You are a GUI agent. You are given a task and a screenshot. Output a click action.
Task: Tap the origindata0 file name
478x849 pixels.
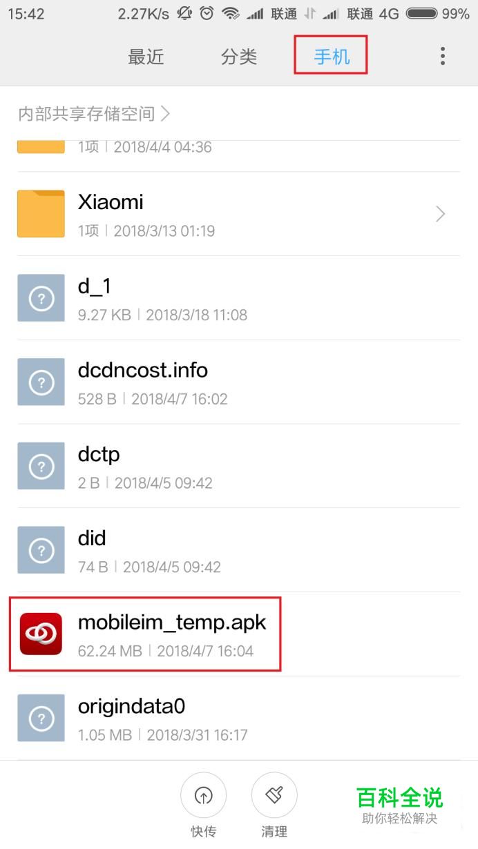(x=132, y=706)
